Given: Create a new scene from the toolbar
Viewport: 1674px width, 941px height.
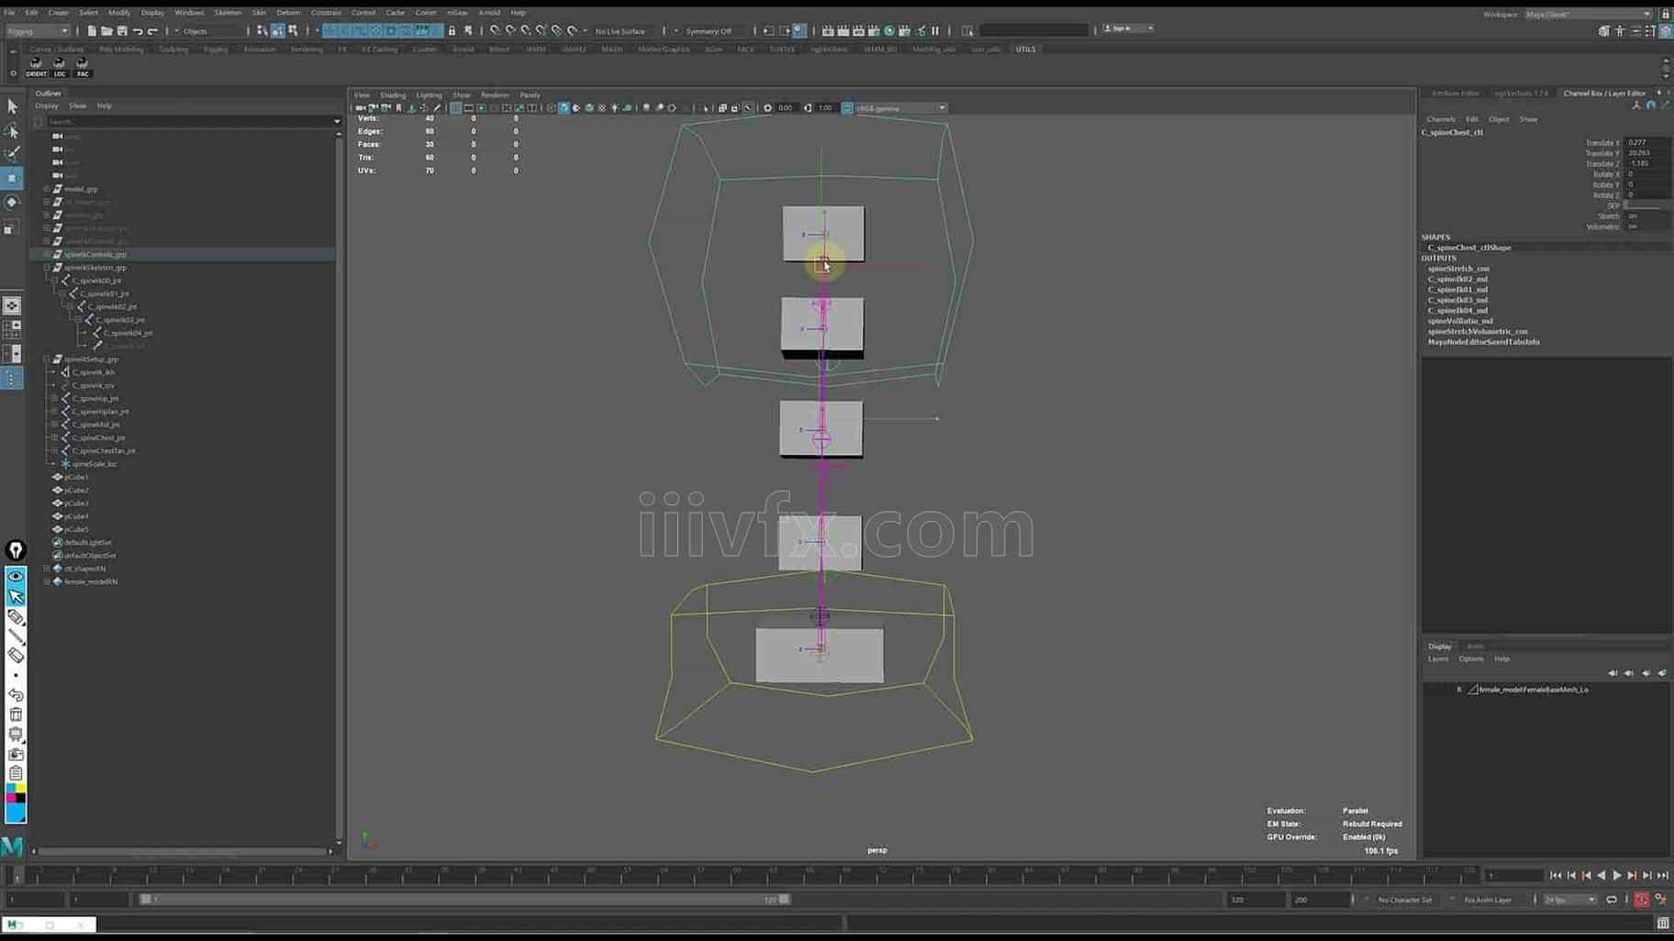Looking at the screenshot, I should click(x=91, y=30).
